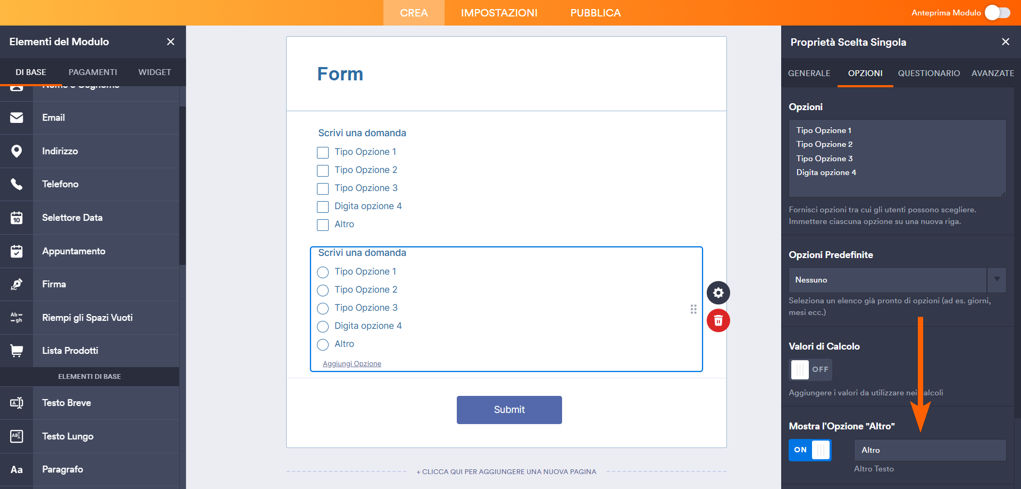
Task: Select the Lista Prodotti cart icon
Action: [16, 350]
